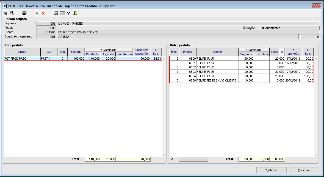Select order 6802 row

242,67
